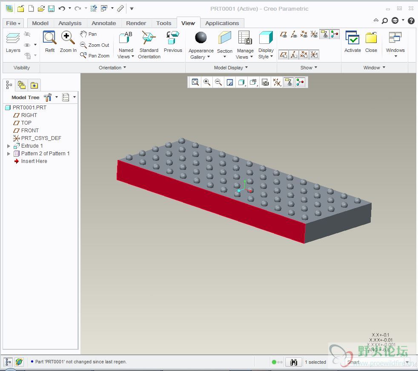Click the Open folder icon
Image resolution: width=418 pixels, height=371 pixels.
41,9
